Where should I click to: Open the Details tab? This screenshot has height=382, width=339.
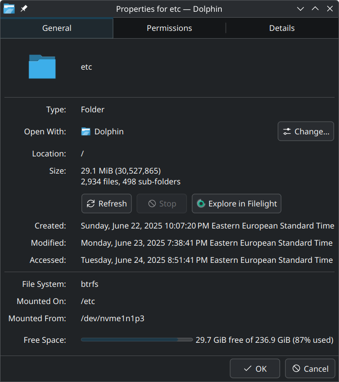pyautogui.click(x=282, y=28)
